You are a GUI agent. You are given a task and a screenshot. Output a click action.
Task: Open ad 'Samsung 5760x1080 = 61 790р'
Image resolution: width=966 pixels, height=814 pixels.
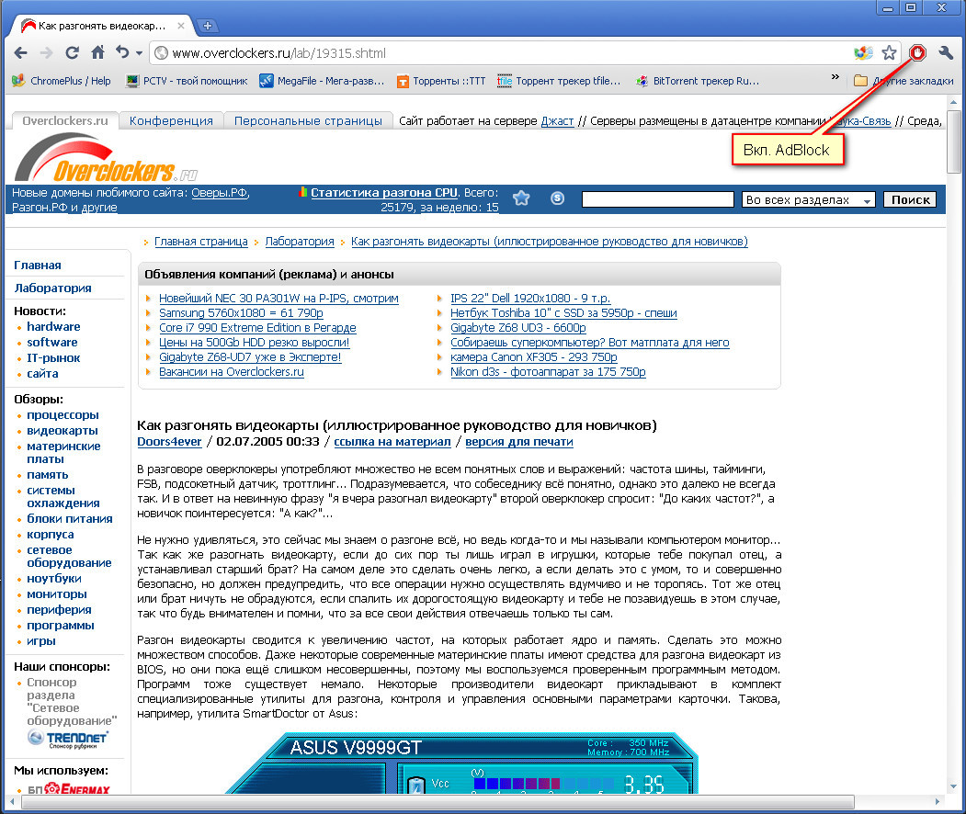click(241, 313)
